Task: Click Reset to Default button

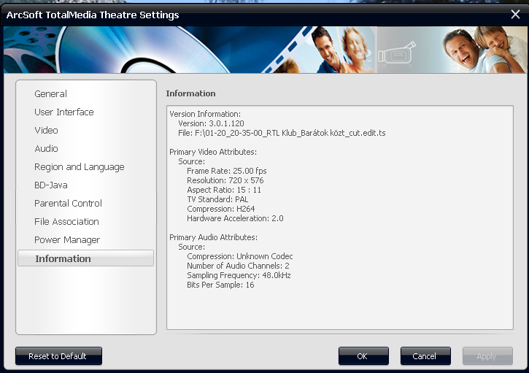Action: 58,356
